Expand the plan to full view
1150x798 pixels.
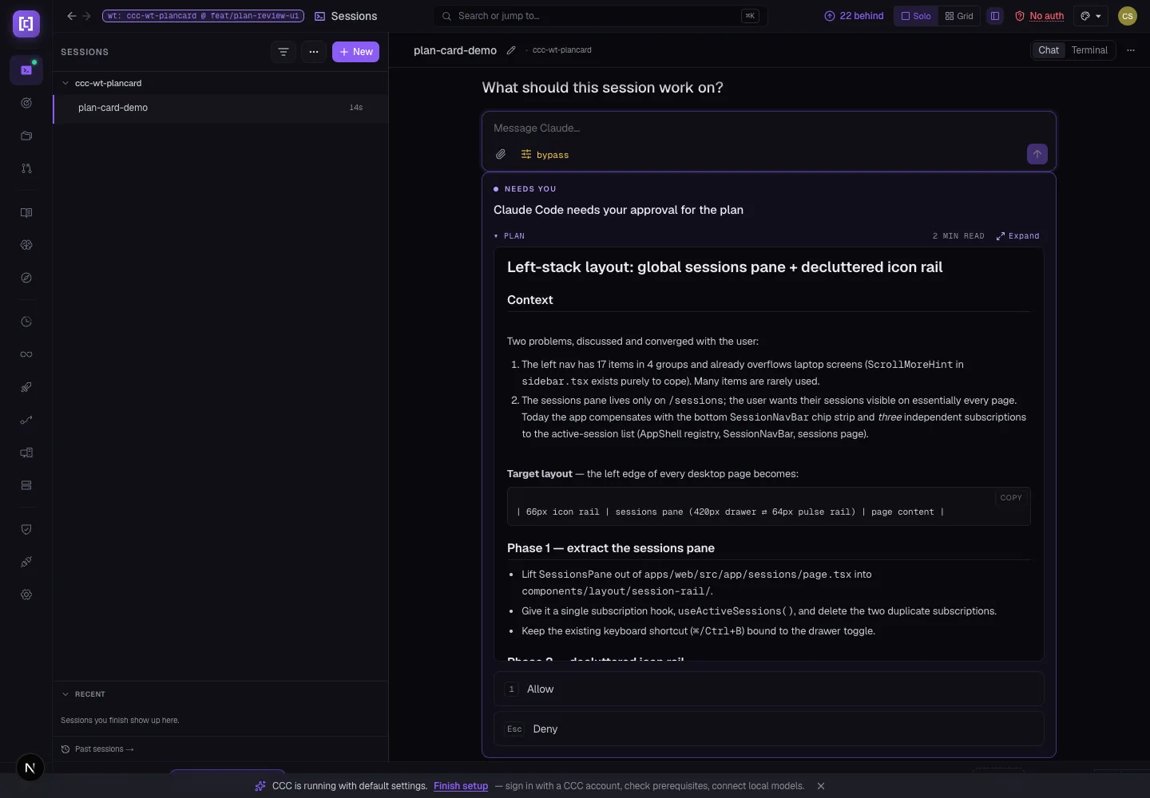[x=1017, y=236]
